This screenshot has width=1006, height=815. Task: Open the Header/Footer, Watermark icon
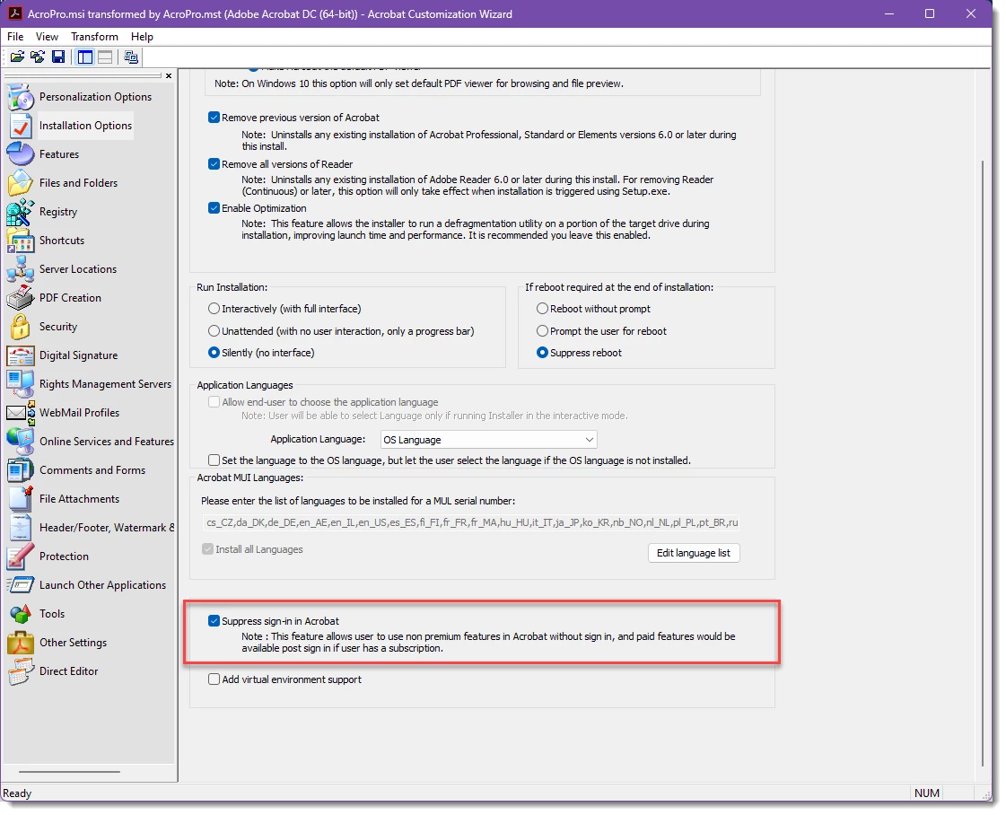coord(21,528)
